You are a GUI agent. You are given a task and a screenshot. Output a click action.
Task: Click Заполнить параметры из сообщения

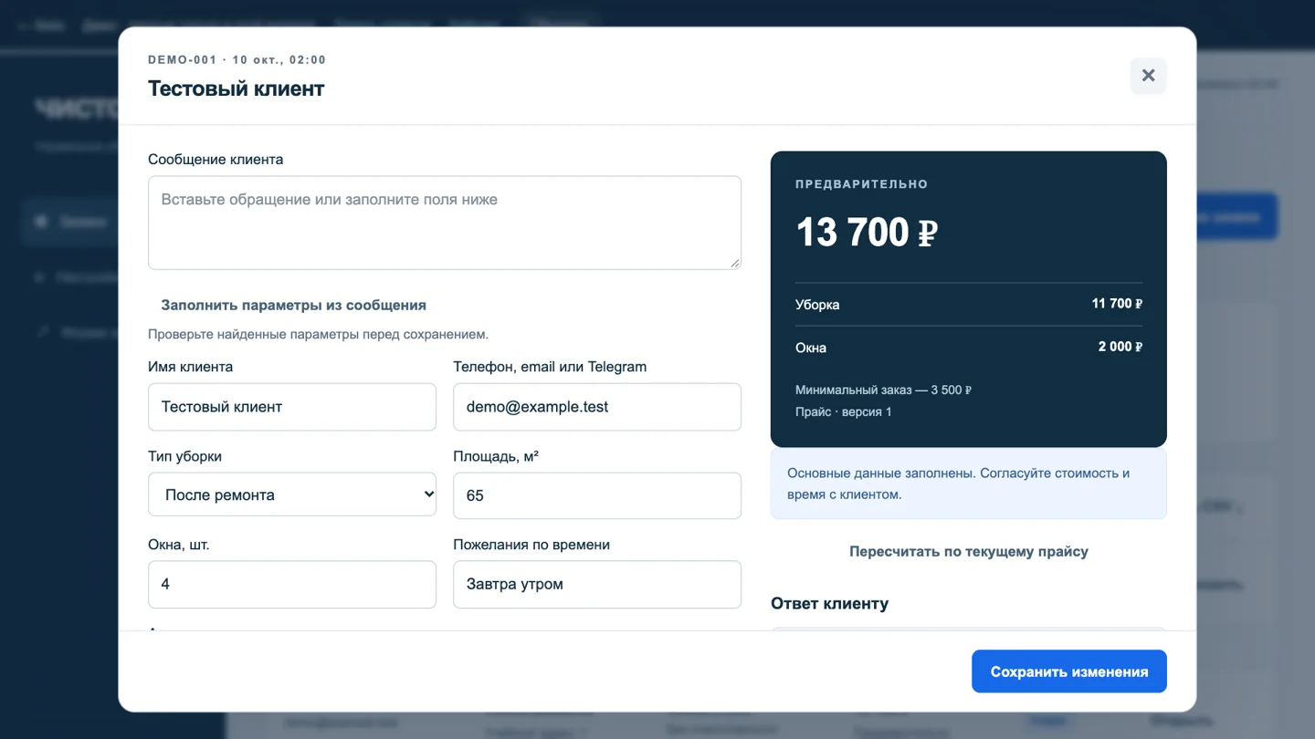point(293,306)
